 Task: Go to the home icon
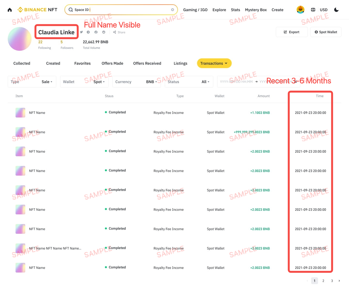pyautogui.click(x=10, y=10)
